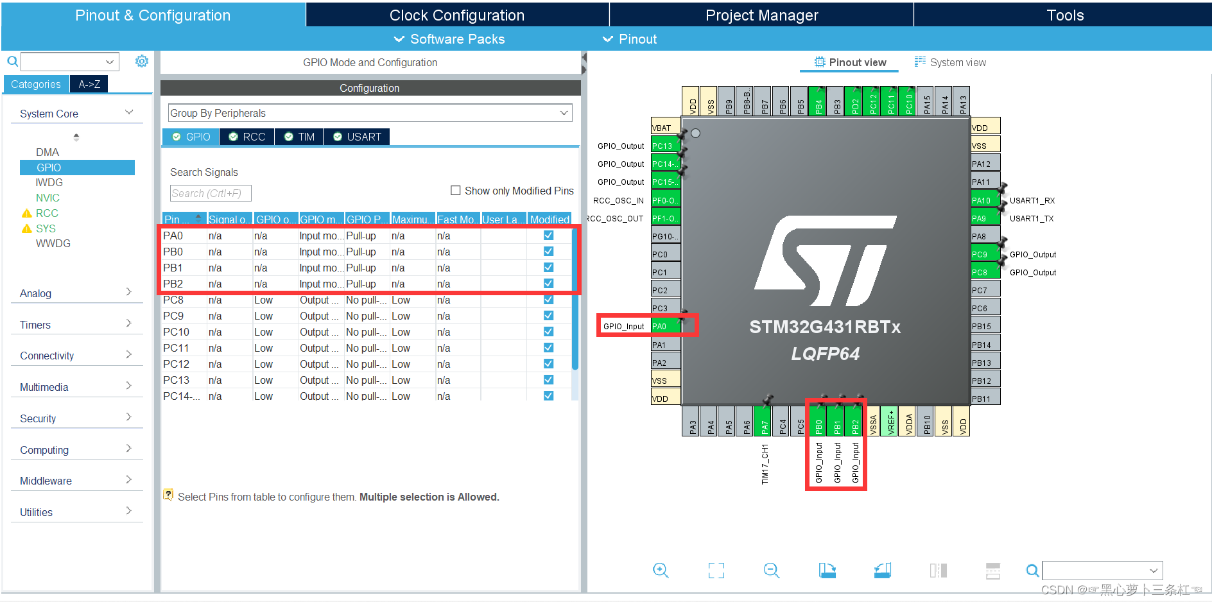This screenshot has height=602, width=1212.
Task: Open the settings gear in the categories panel
Action: (x=142, y=61)
